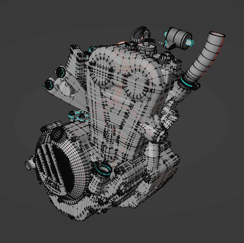Select the small shaft stub on the engine's left
244x243 pixels.
tap(30, 164)
